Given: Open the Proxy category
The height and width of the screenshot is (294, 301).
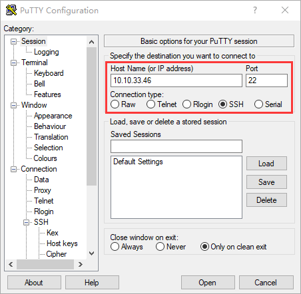Looking at the screenshot, I should coord(43,190).
